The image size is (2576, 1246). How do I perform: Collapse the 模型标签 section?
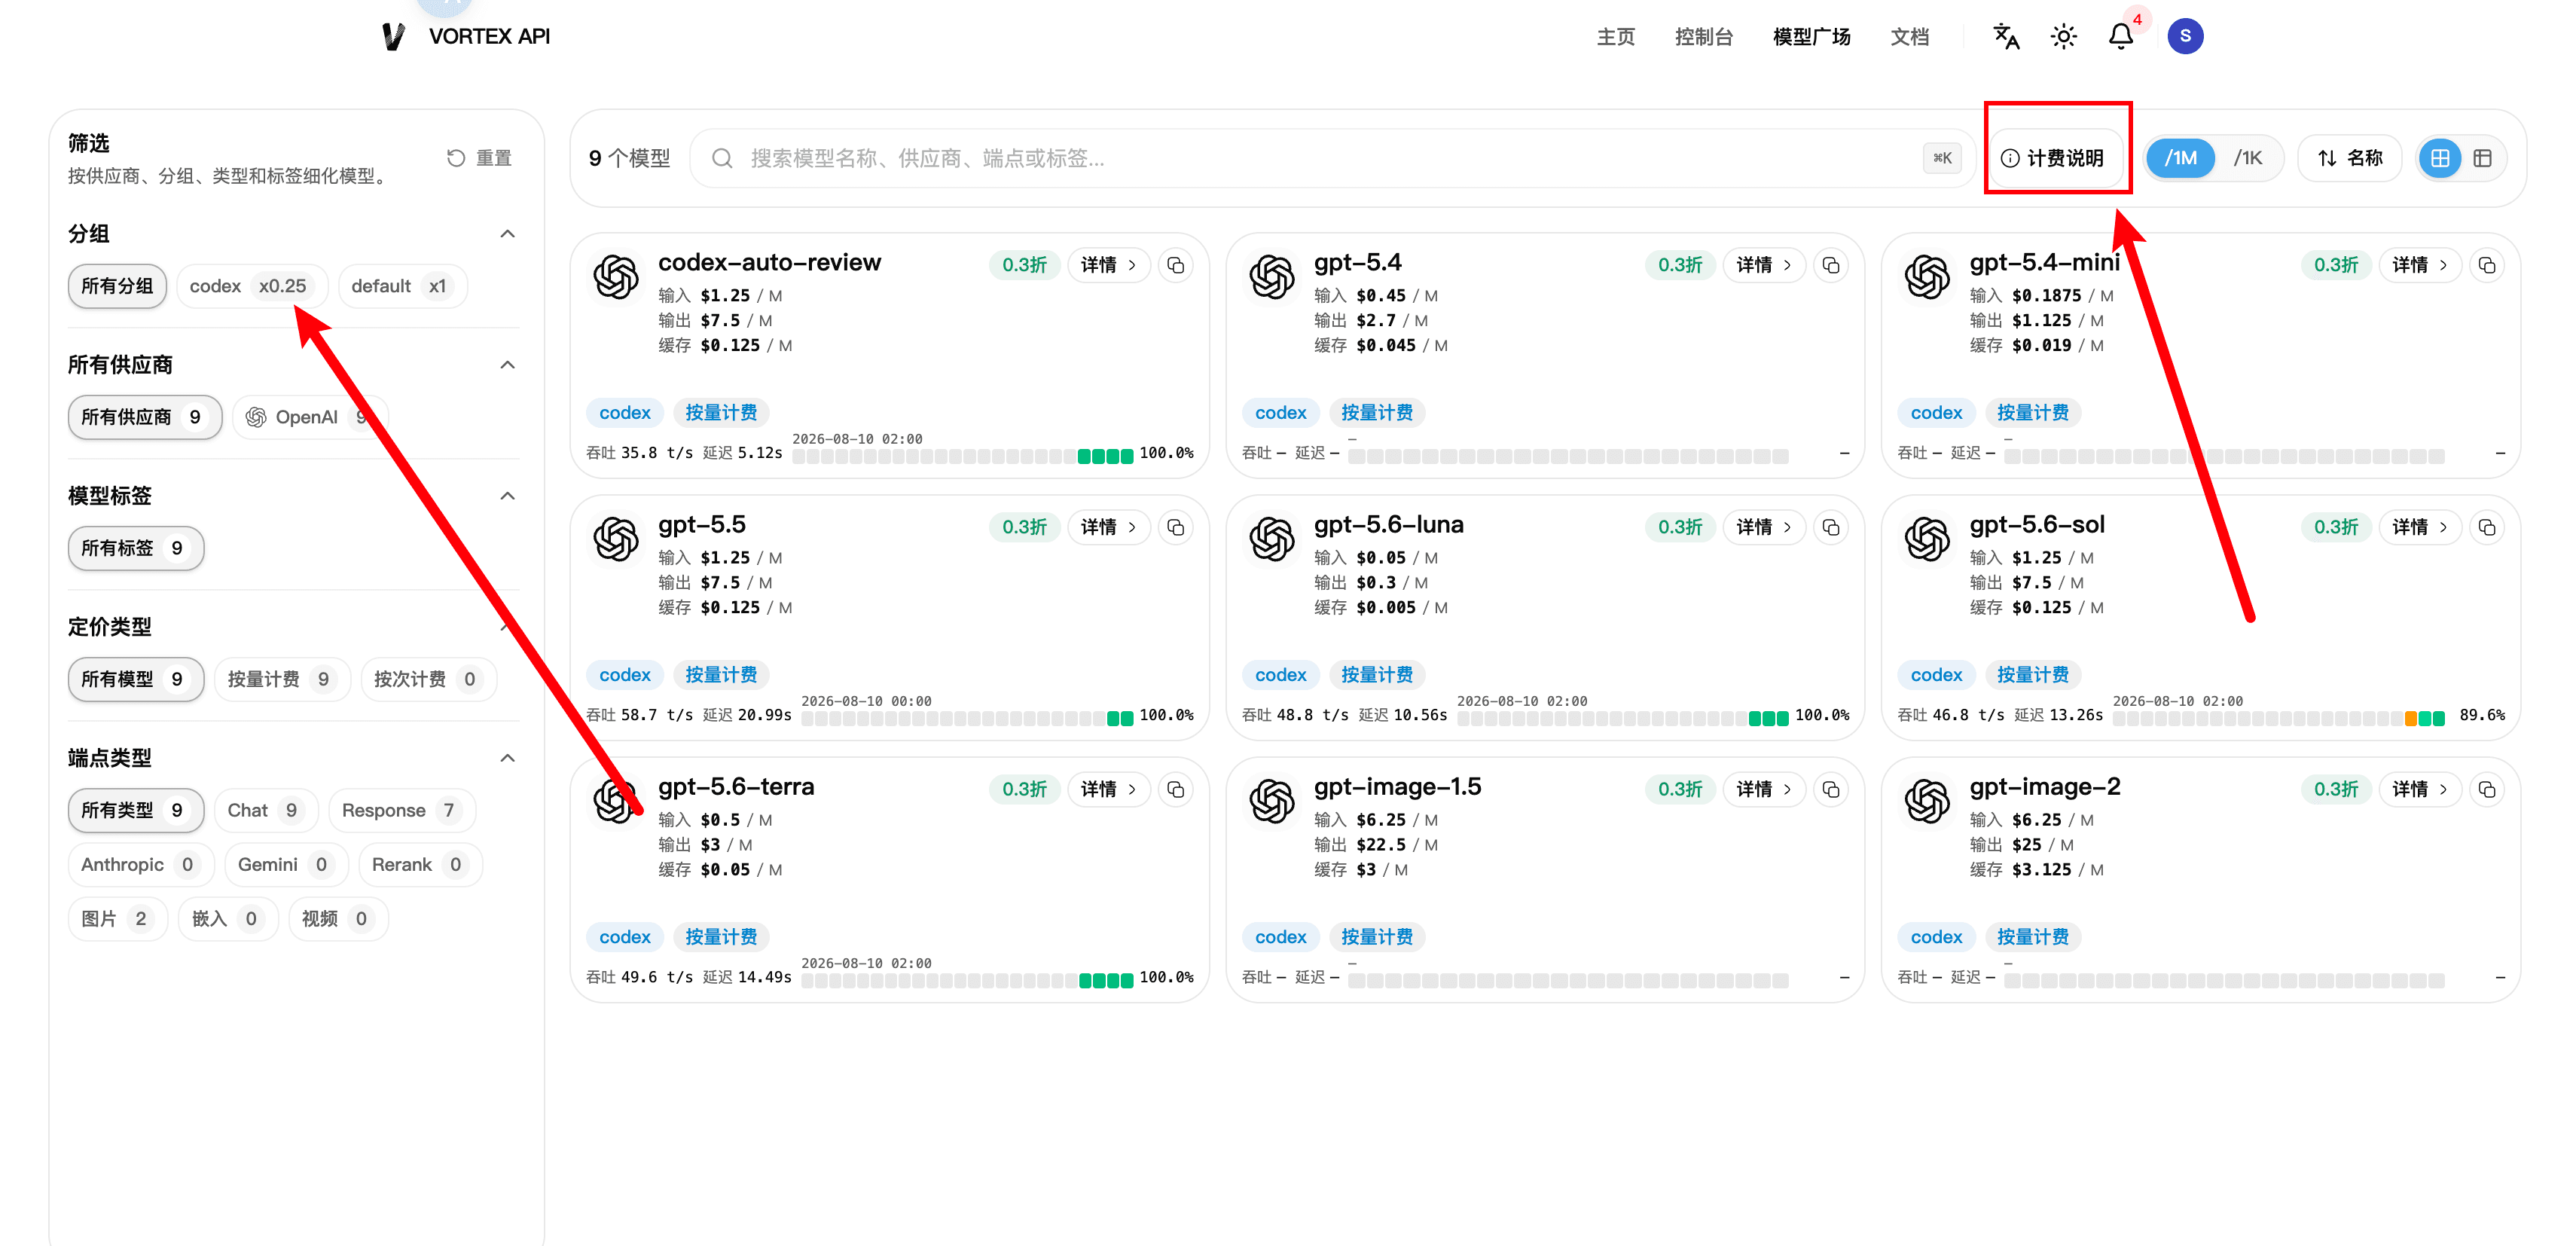tap(507, 496)
